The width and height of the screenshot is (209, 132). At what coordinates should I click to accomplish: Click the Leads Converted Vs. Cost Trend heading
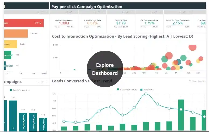click(x=82, y=81)
